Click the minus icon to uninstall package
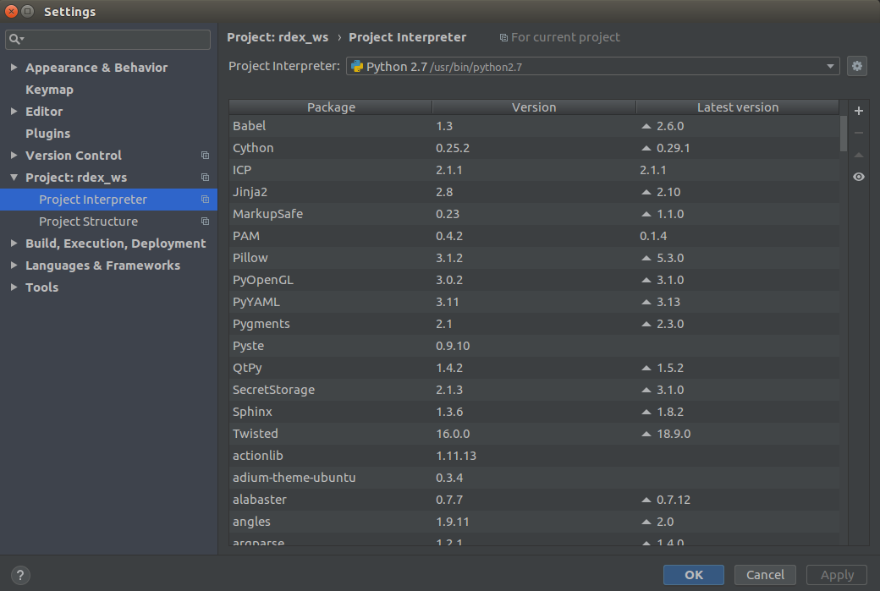Image resolution: width=880 pixels, height=591 pixels. pos(859,133)
